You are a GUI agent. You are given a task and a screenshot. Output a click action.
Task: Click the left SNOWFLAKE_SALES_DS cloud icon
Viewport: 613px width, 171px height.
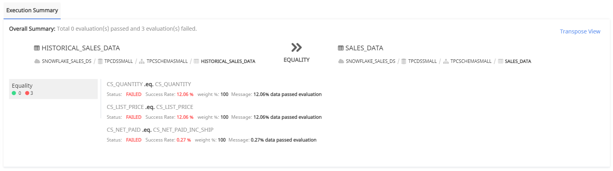[x=37, y=61]
